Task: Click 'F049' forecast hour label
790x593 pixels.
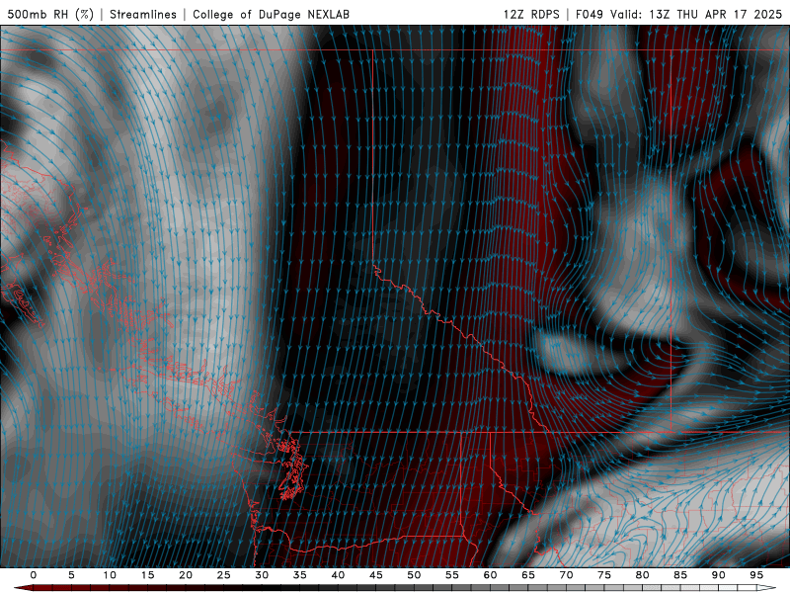Action: (589, 14)
